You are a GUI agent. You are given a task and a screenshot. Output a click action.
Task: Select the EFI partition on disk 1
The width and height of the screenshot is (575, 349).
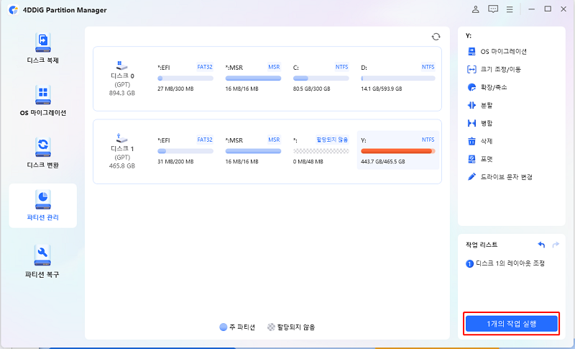185,150
